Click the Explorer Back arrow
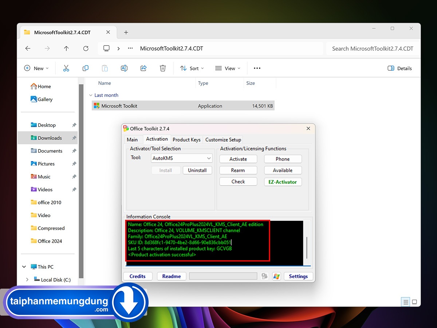 (x=28, y=48)
